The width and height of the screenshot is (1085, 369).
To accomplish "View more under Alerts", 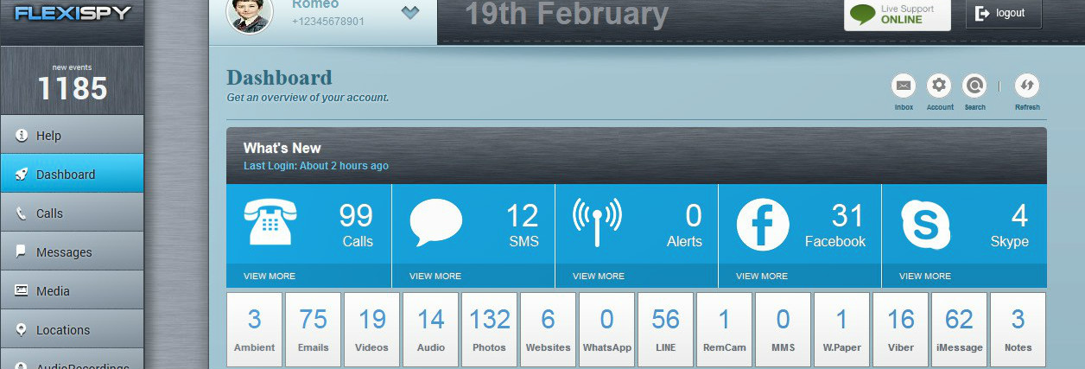I will click(x=599, y=277).
